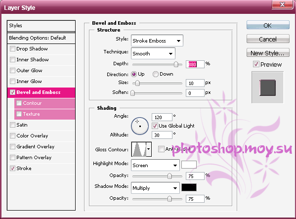
Task: Click the New Style... button
Action: [x=268, y=53]
